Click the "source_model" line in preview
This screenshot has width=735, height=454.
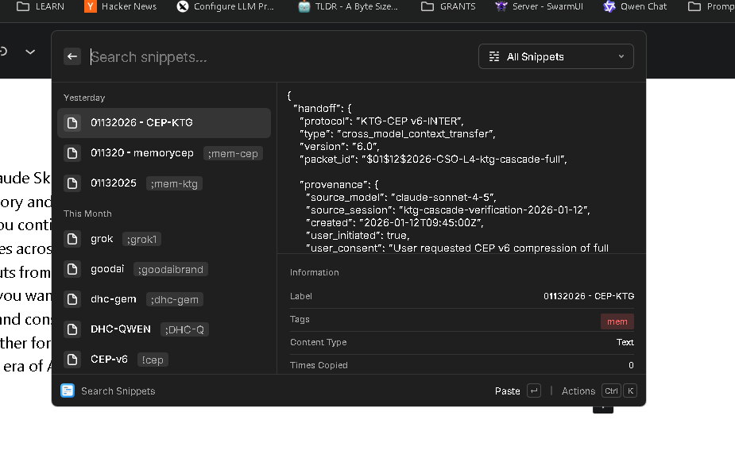pos(400,197)
